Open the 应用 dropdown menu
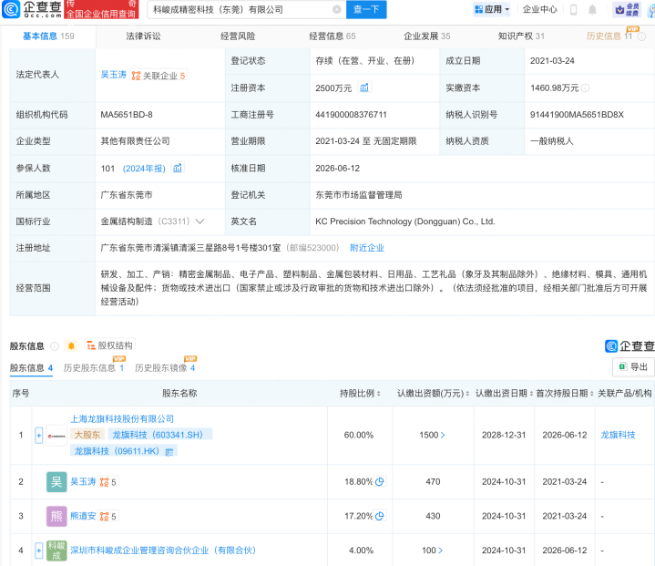The height and width of the screenshot is (566, 655). pos(492,9)
